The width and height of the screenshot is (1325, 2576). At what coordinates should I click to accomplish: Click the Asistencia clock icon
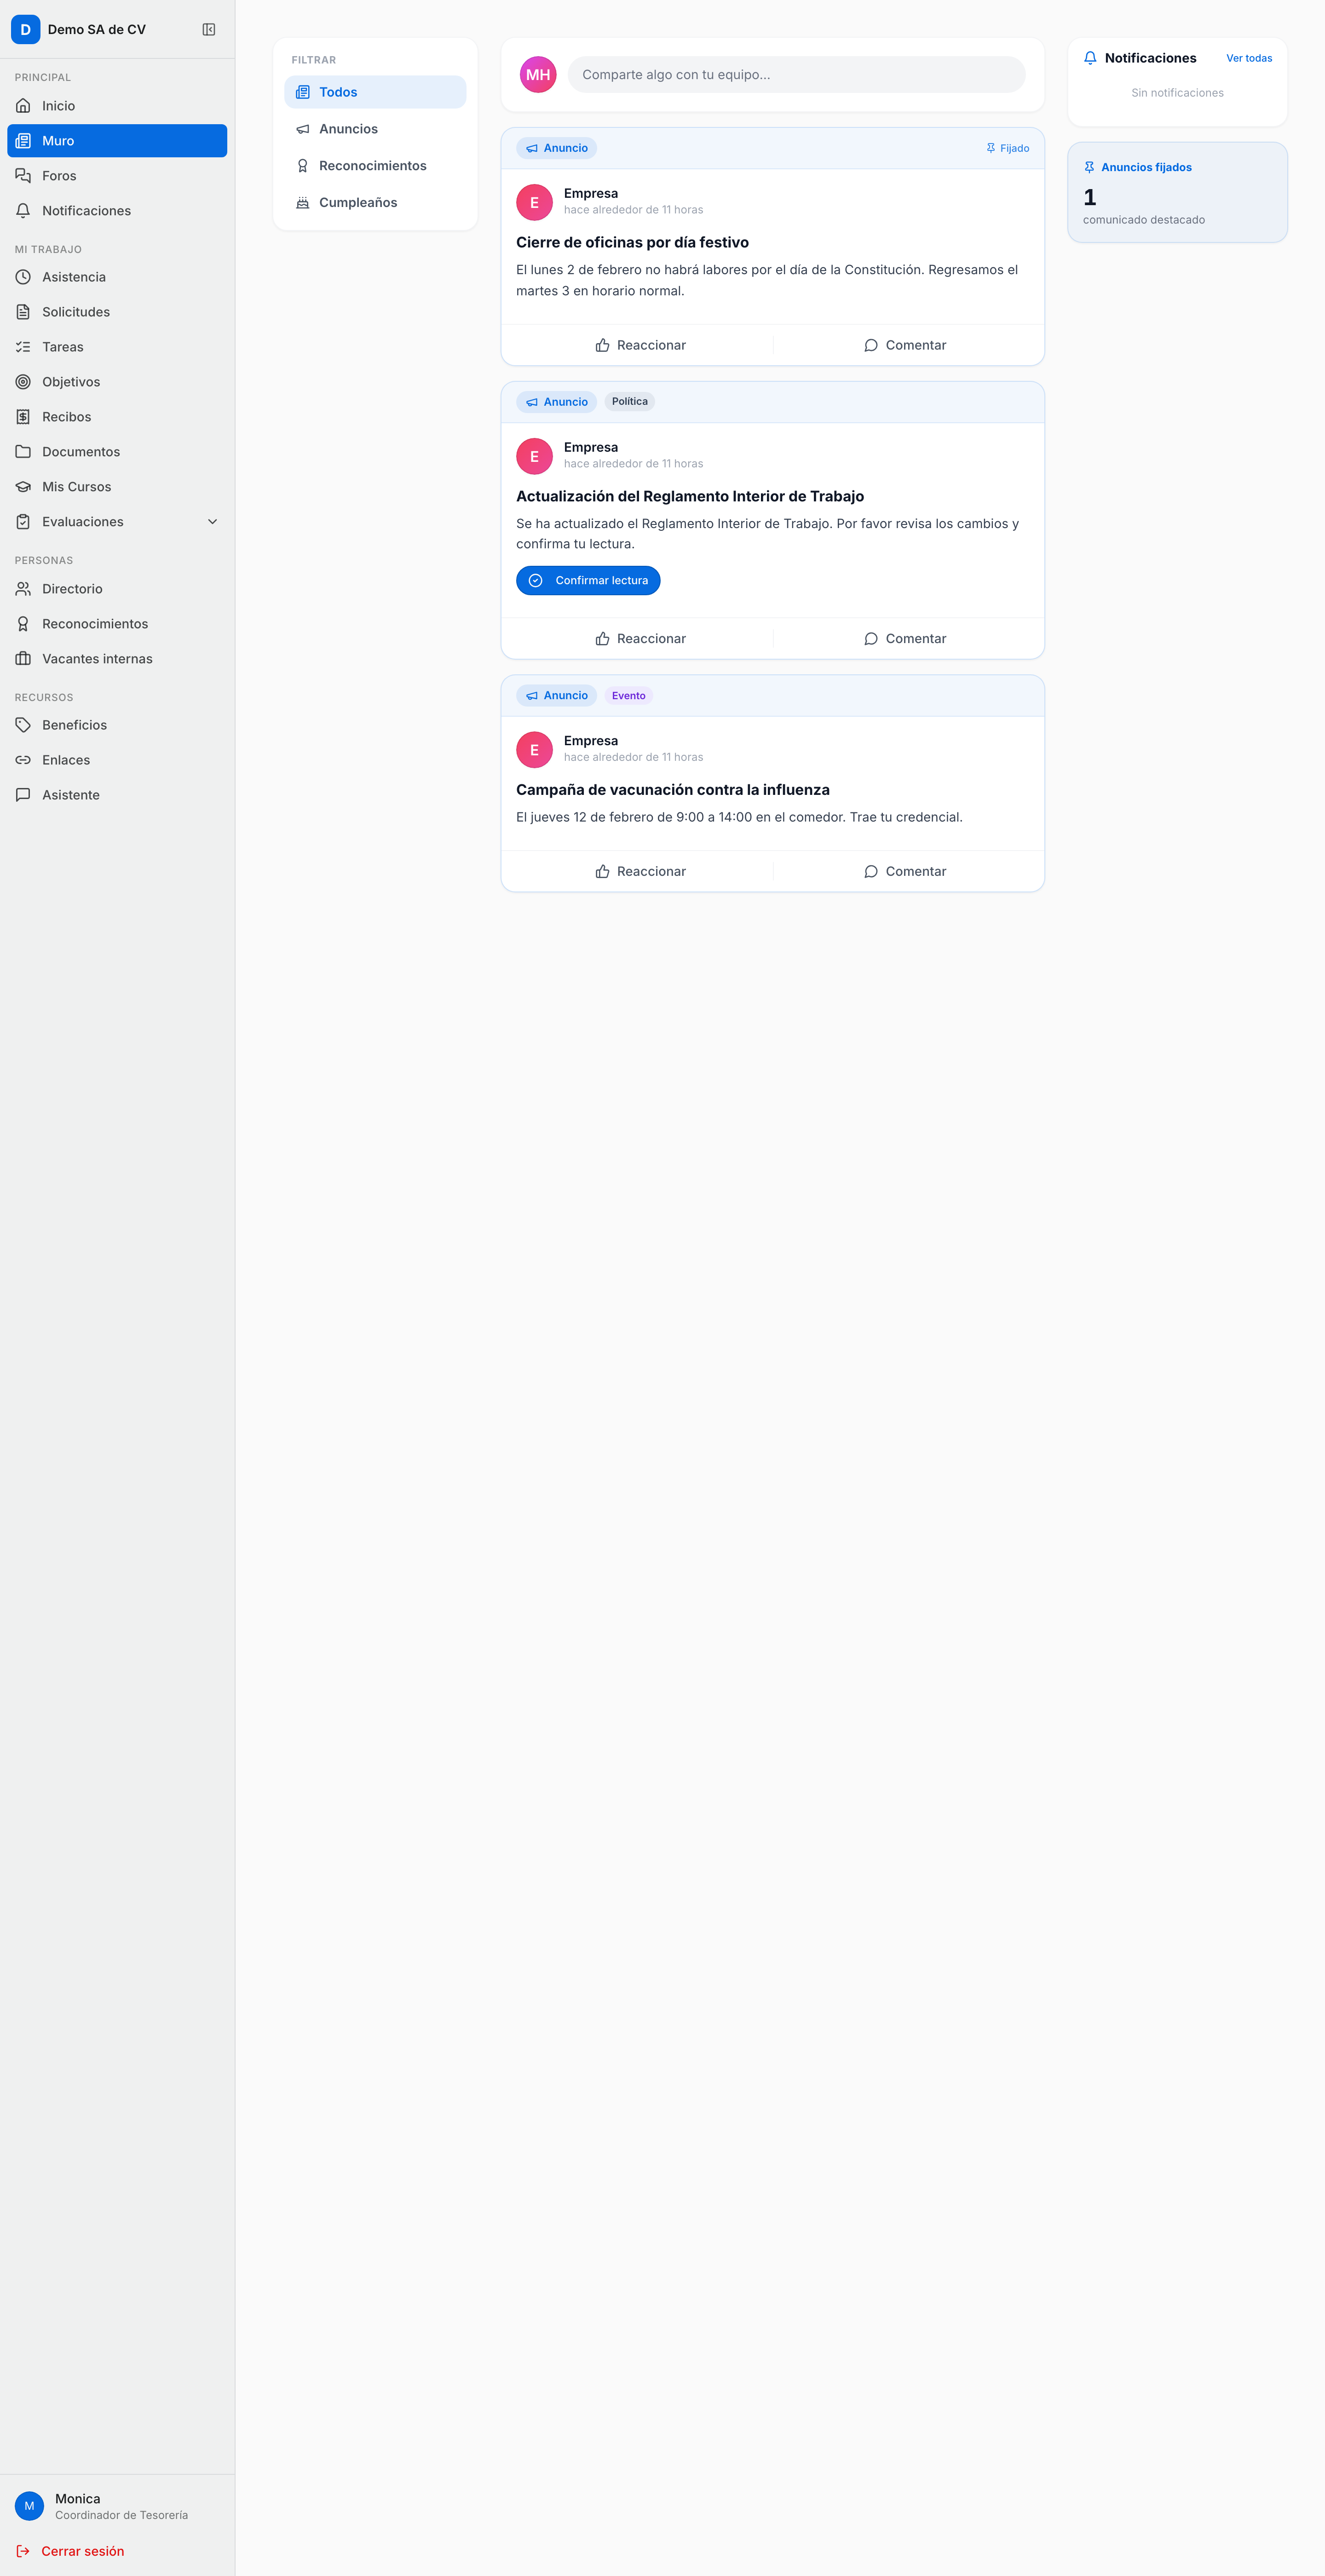23,277
